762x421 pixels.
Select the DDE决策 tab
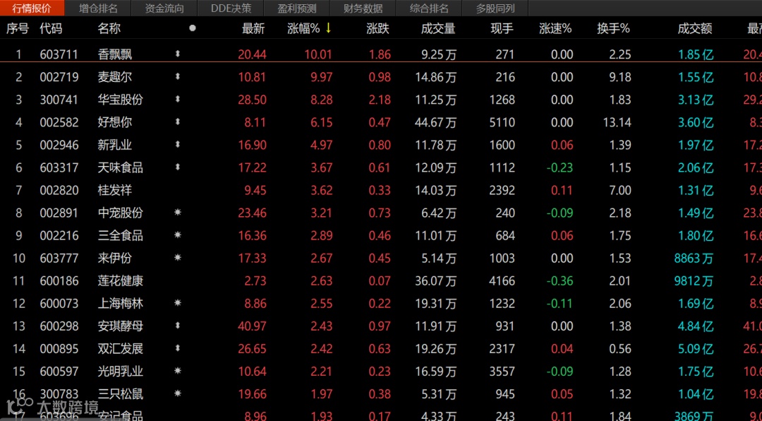click(x=231, y=8)
